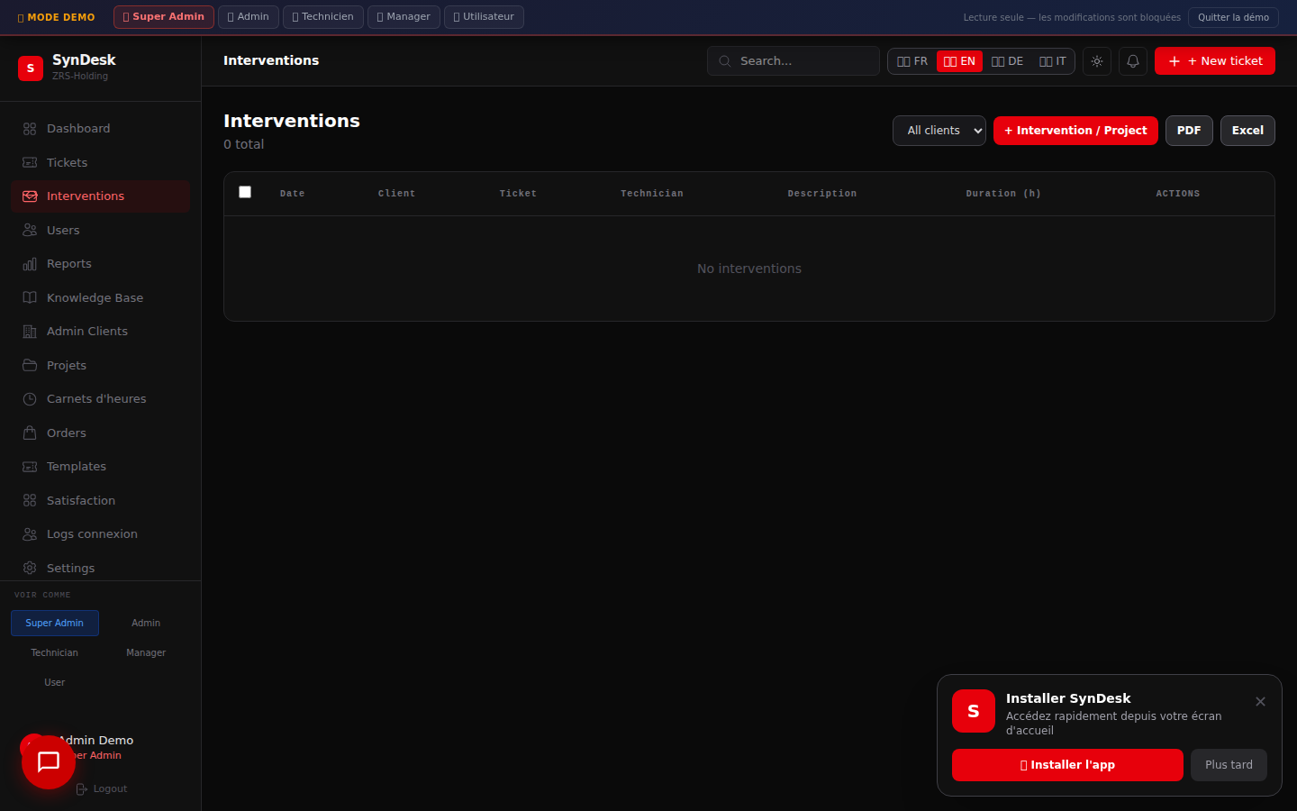1297x811 pixels.
Task: Click the + Intervention / Project button
Action: tap(1075, 131)
